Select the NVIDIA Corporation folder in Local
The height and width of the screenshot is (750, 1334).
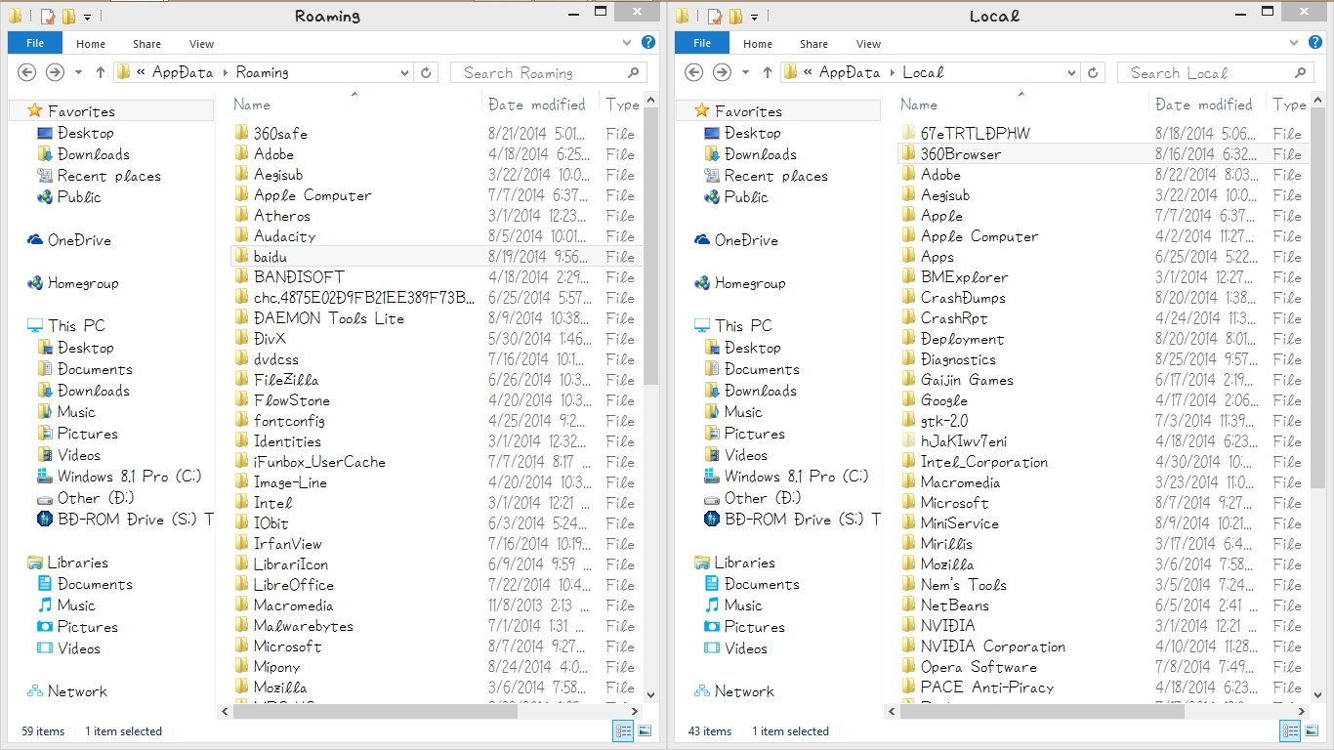pyautogui.click(x=992, y=646)
